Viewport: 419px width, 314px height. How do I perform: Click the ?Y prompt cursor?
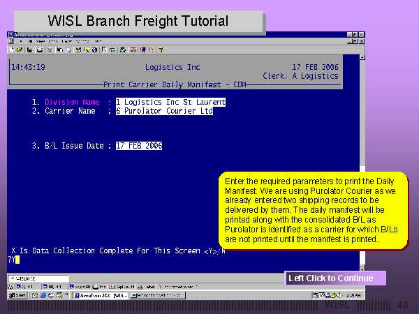[17, 260]
